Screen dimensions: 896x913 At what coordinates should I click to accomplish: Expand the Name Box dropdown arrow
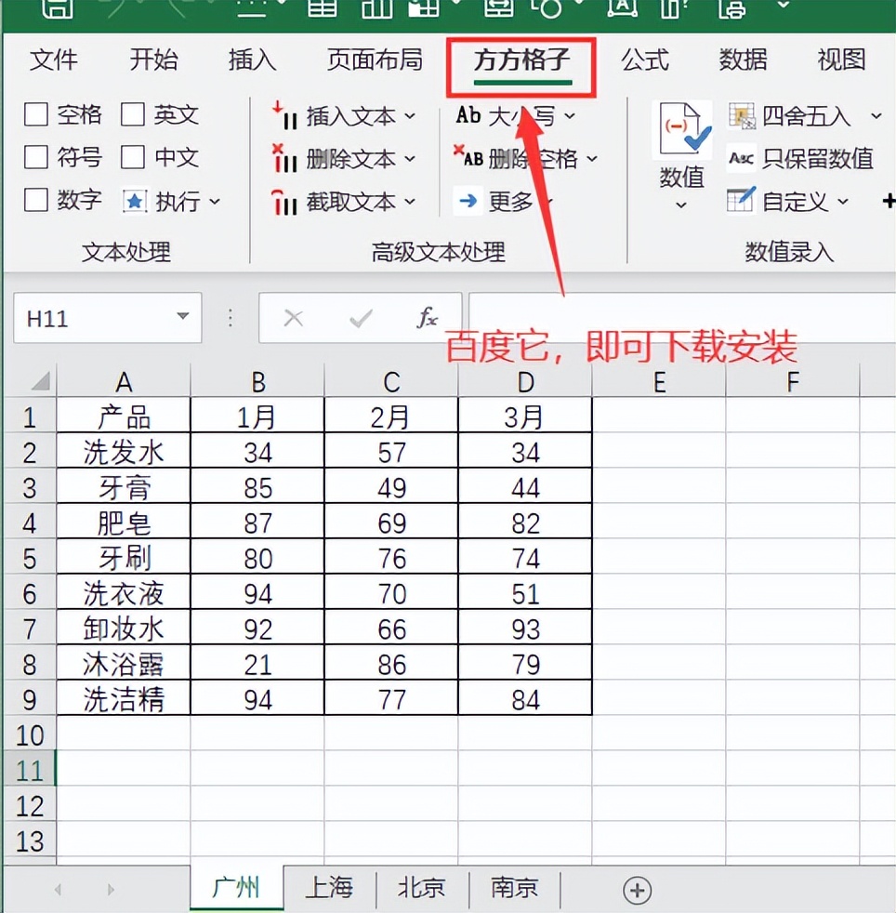point(182,319)
